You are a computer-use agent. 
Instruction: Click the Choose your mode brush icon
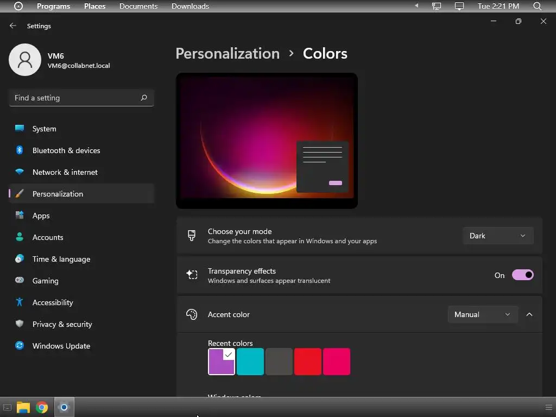point(192,236)
